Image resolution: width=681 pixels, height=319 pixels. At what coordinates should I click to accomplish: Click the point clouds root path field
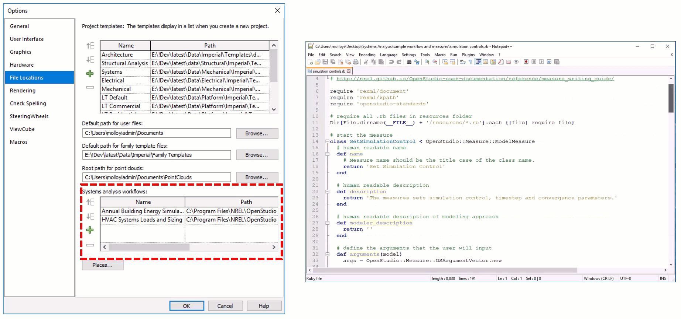click(x=157, y=177)
